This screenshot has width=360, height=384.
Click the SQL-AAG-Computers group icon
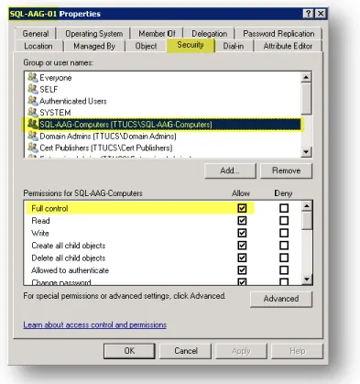pyautogui.click(x=32, y=124)
